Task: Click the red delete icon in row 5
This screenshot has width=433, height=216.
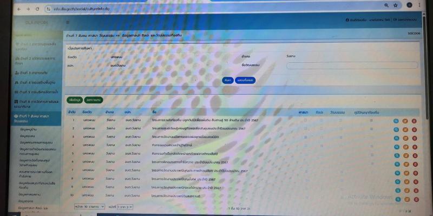Action: click(x=415, y=155)
